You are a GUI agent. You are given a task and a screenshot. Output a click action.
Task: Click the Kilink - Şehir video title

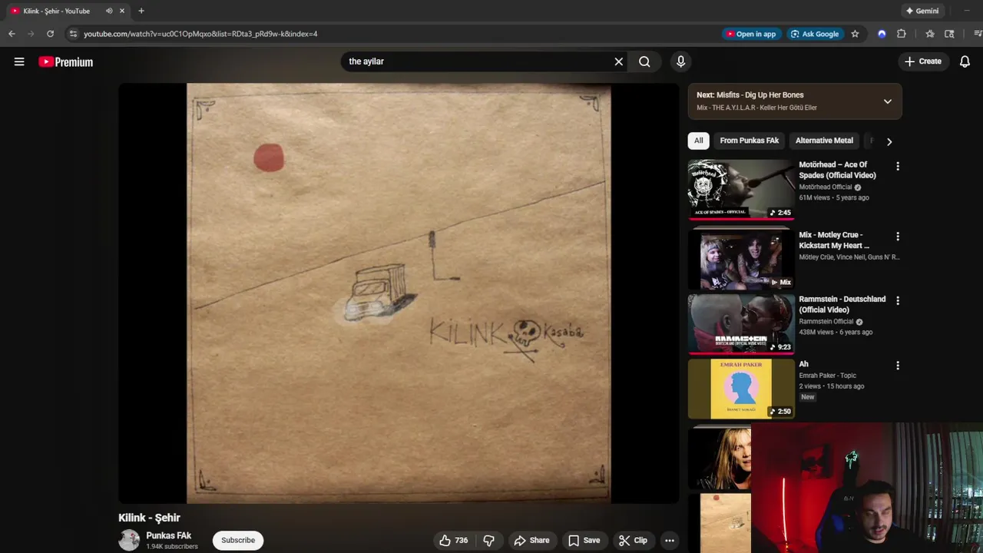149,518
